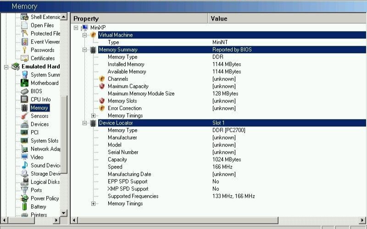Select the System Slots icon
The height and width of the screenshot is (229, 367).
pyautogui.click(x=24, y=141)
